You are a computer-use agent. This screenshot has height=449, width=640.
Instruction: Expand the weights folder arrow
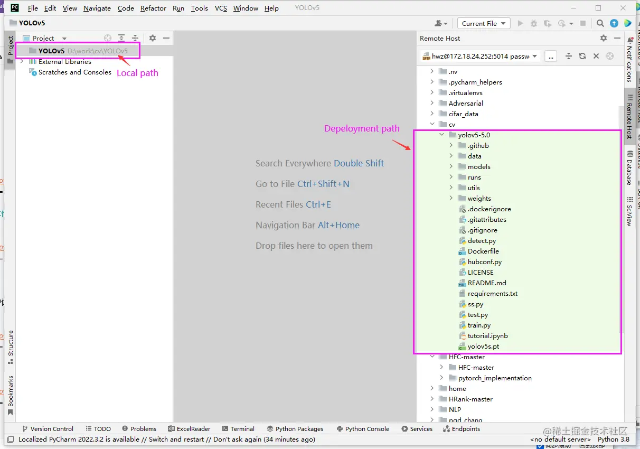click(451, 199)
